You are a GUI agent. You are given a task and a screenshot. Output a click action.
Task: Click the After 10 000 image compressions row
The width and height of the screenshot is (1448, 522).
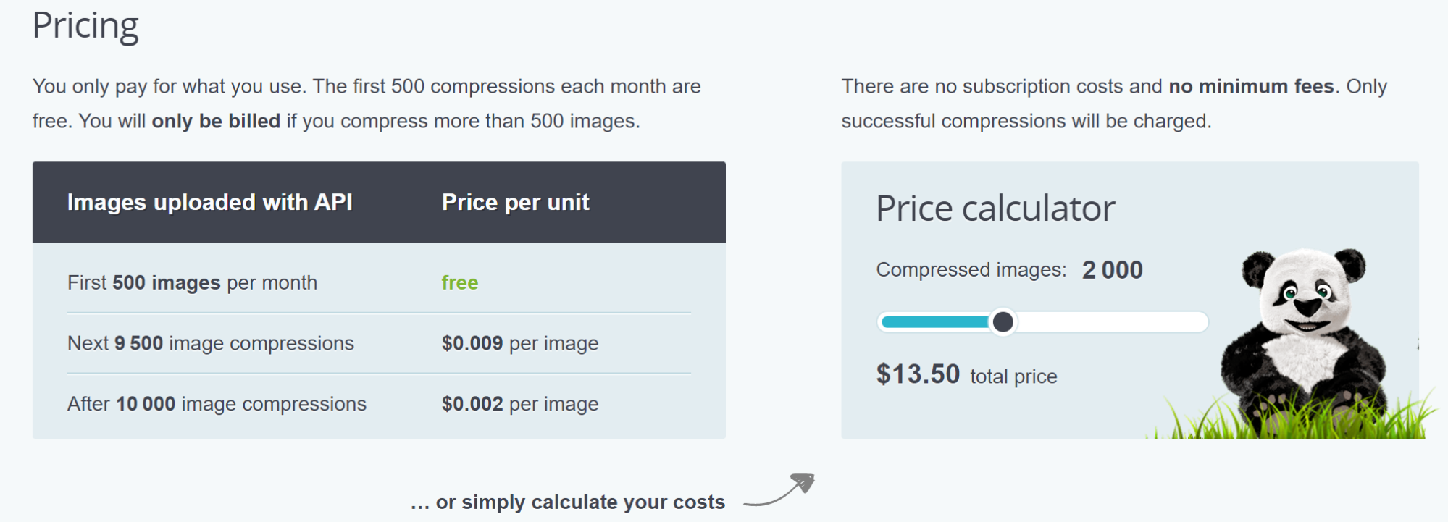click(x=379, y=404)
